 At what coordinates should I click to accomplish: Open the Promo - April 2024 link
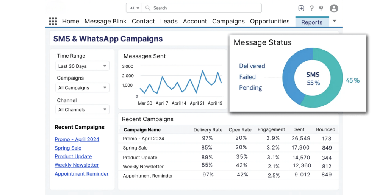point(77,139)
